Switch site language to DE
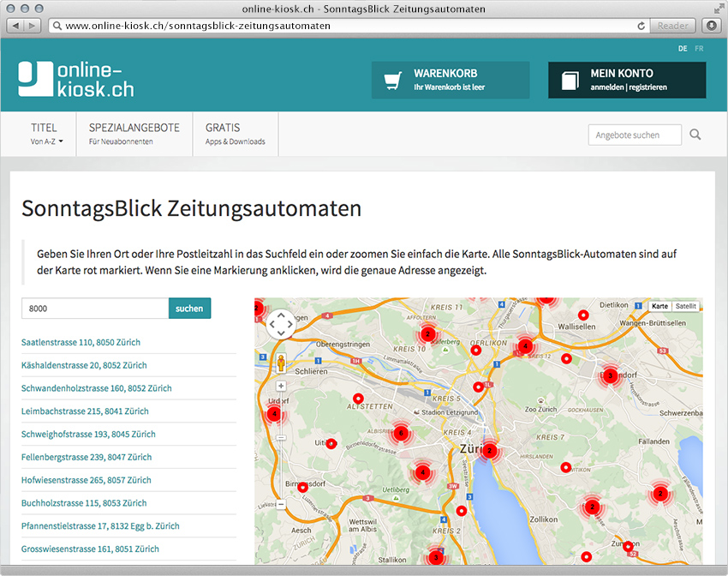The height and width of the screenshot is (576, 728). 683,49
